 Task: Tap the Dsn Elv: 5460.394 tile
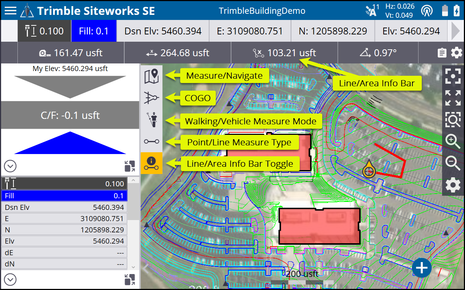tap(163, 31)
